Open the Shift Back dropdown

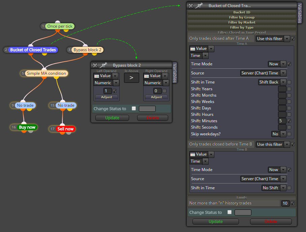272,82
